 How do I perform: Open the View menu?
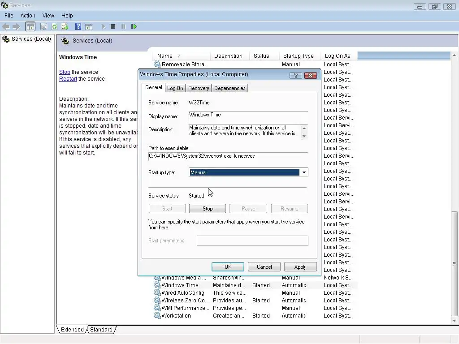(x=48, y=16)
